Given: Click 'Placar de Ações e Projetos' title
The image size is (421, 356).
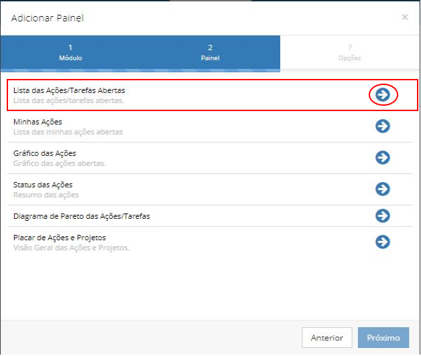Looking at the screenshot, I should 60,238.
